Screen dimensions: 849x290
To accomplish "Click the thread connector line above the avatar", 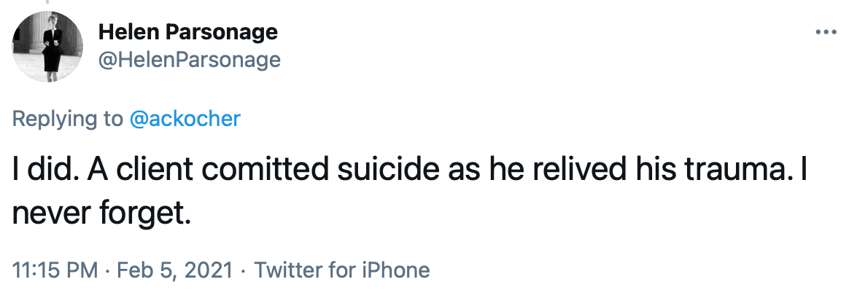I will pos(47,2).
